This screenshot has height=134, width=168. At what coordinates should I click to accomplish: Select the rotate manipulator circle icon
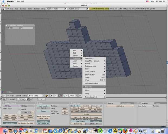(x=64, y=96)
